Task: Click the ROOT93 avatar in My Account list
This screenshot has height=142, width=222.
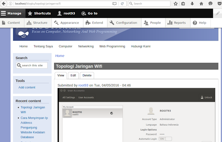Action: pos(67,113)
